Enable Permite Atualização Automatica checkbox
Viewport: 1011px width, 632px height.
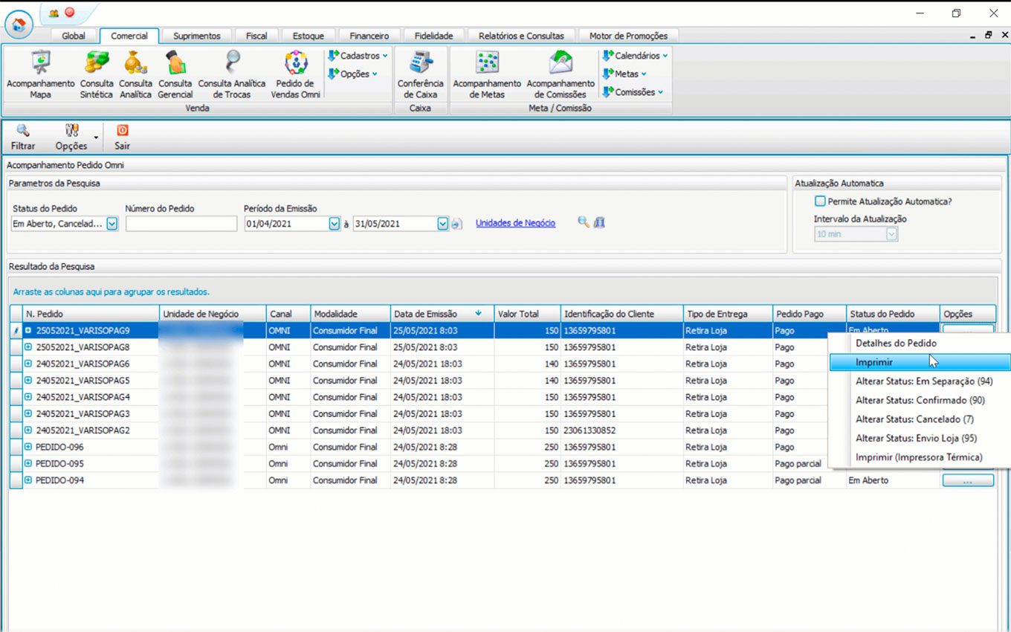(x=820, y=201)
